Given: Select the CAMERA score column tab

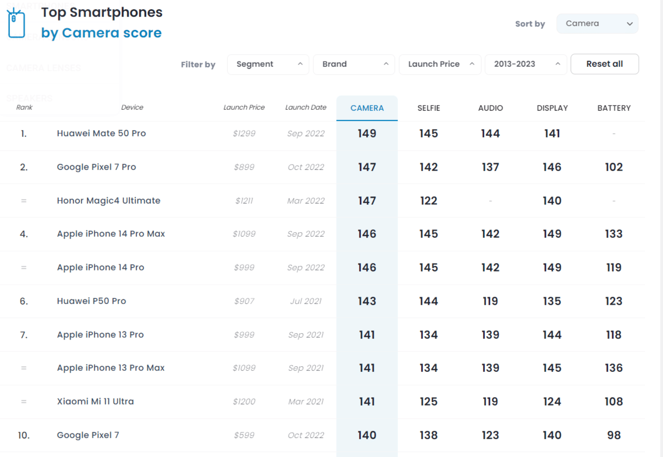Looking at the screenshot, I should pos(367,108).
